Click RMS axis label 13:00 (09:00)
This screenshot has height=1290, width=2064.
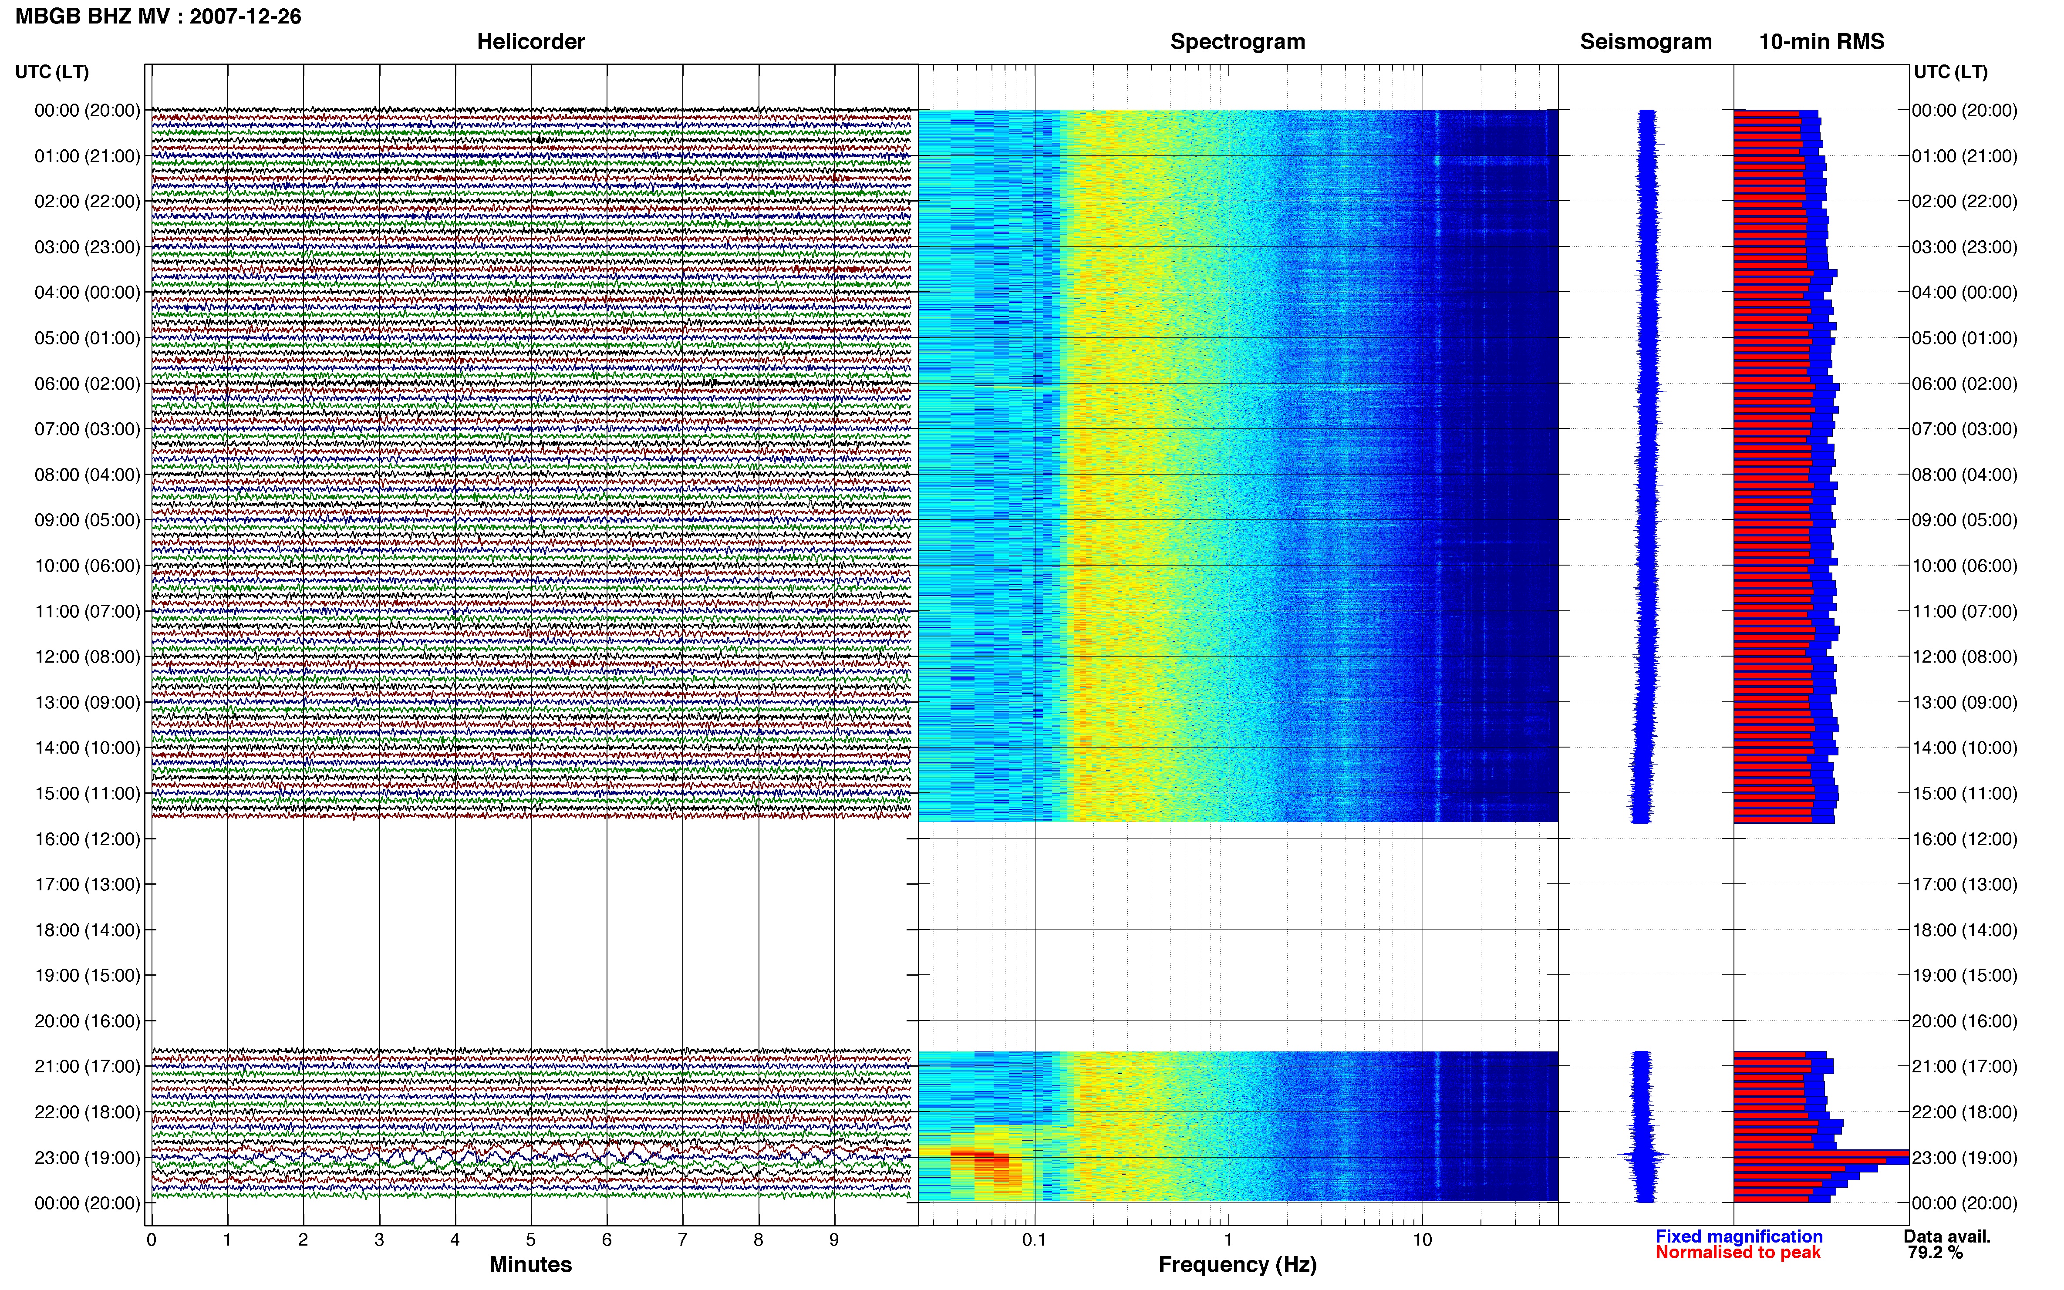click(1964, 702)
